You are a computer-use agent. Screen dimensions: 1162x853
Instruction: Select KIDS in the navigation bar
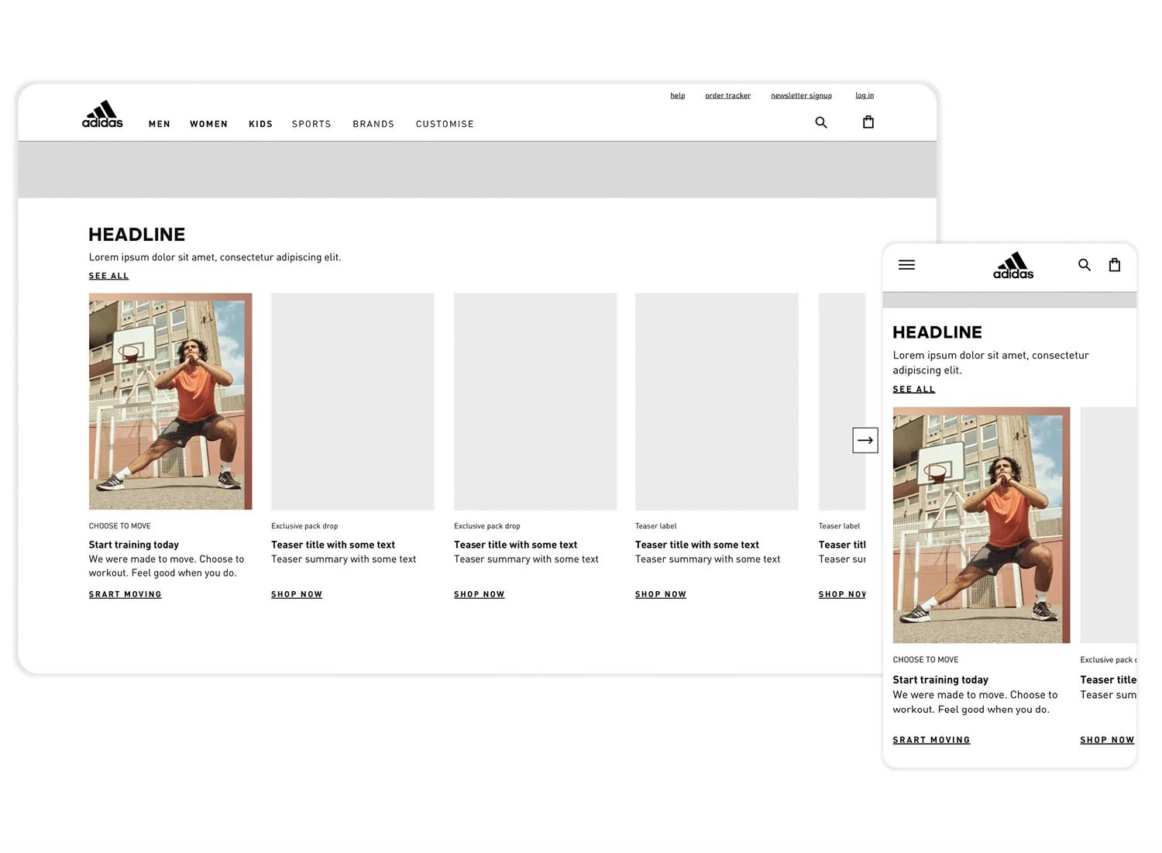pyautogui.click(x=260, y=124)
